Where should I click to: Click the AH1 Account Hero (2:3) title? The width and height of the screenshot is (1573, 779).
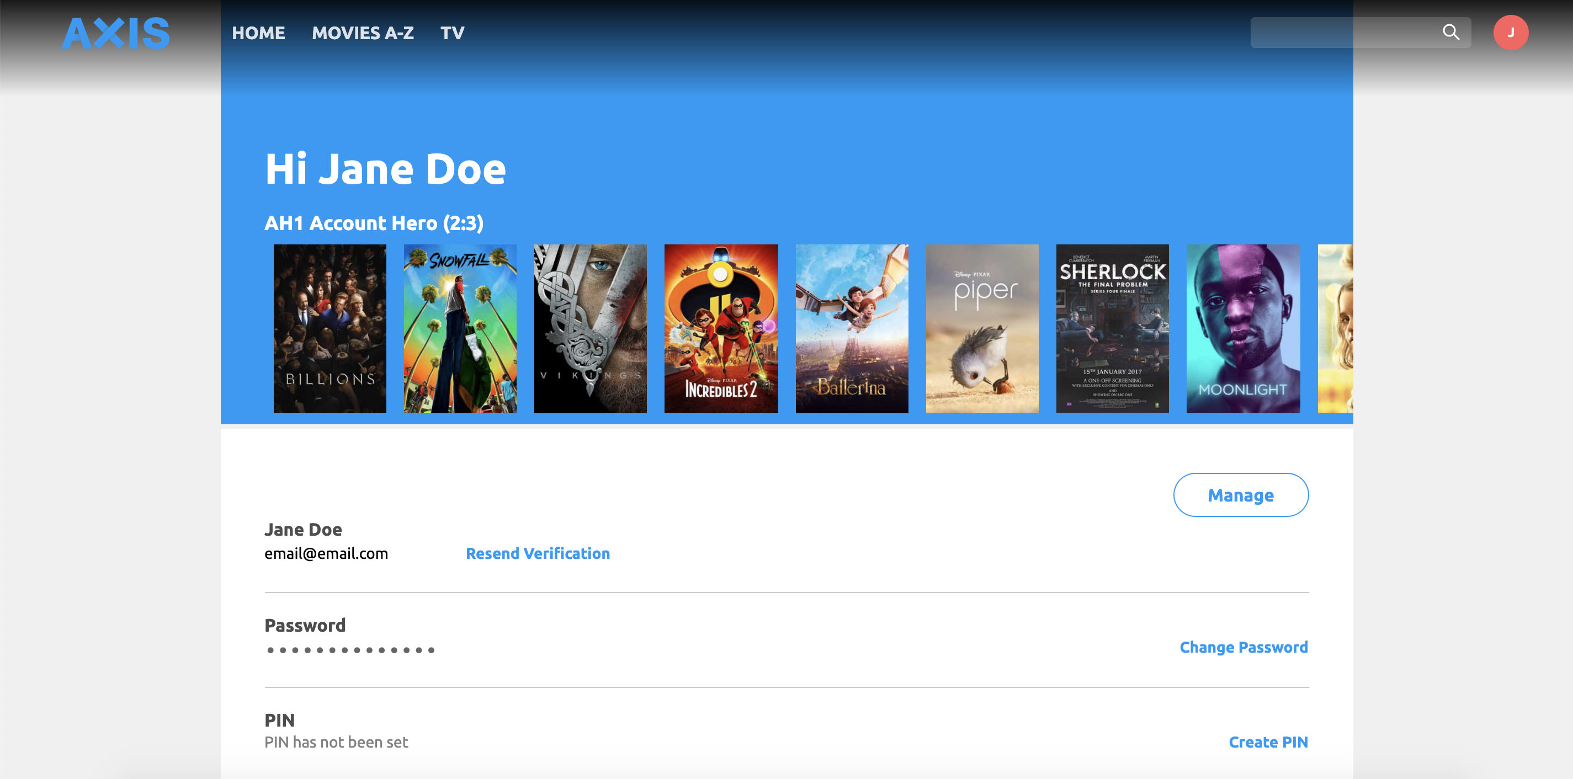pos(374,223)
